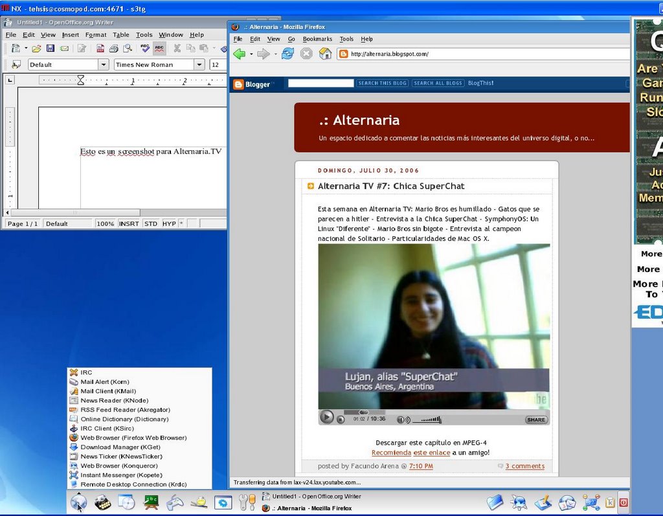The width and height of the screenshot is (663, 516).
Task: Open Firefox Bookmarks menu
Action: click(317, 39)
